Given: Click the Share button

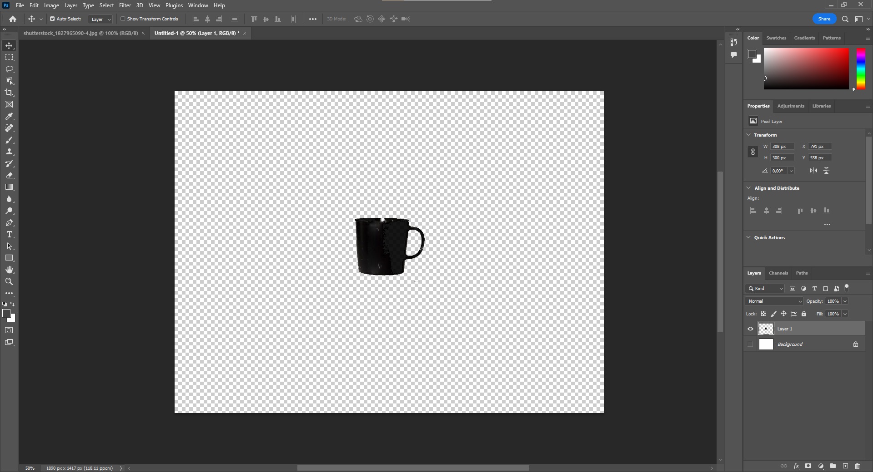Looking at the screenshot, I should click(x=824, y=19).
